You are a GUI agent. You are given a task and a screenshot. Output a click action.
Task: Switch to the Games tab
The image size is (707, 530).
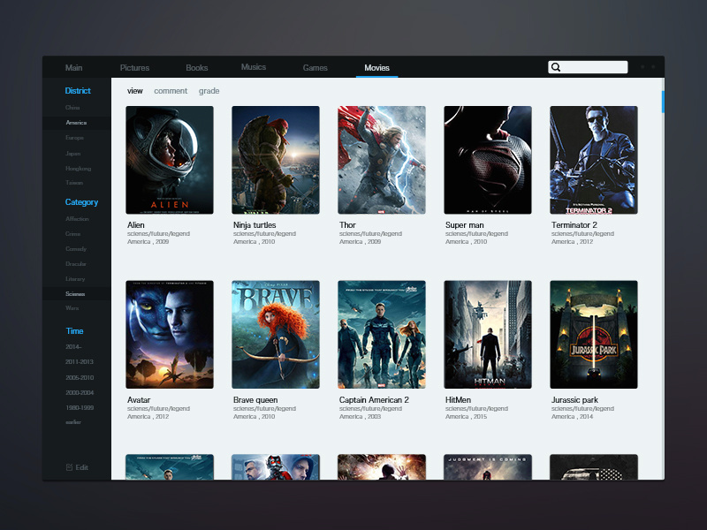click(315, 68)
